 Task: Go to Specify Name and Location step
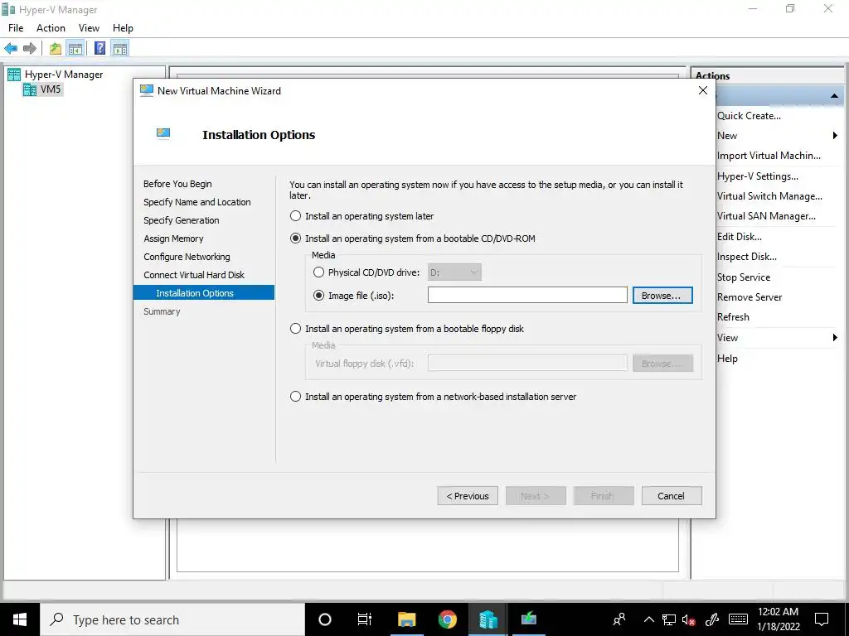[197, 202]
